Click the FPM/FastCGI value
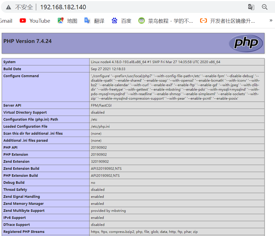275x236 pixels. [x=101, y=106]
